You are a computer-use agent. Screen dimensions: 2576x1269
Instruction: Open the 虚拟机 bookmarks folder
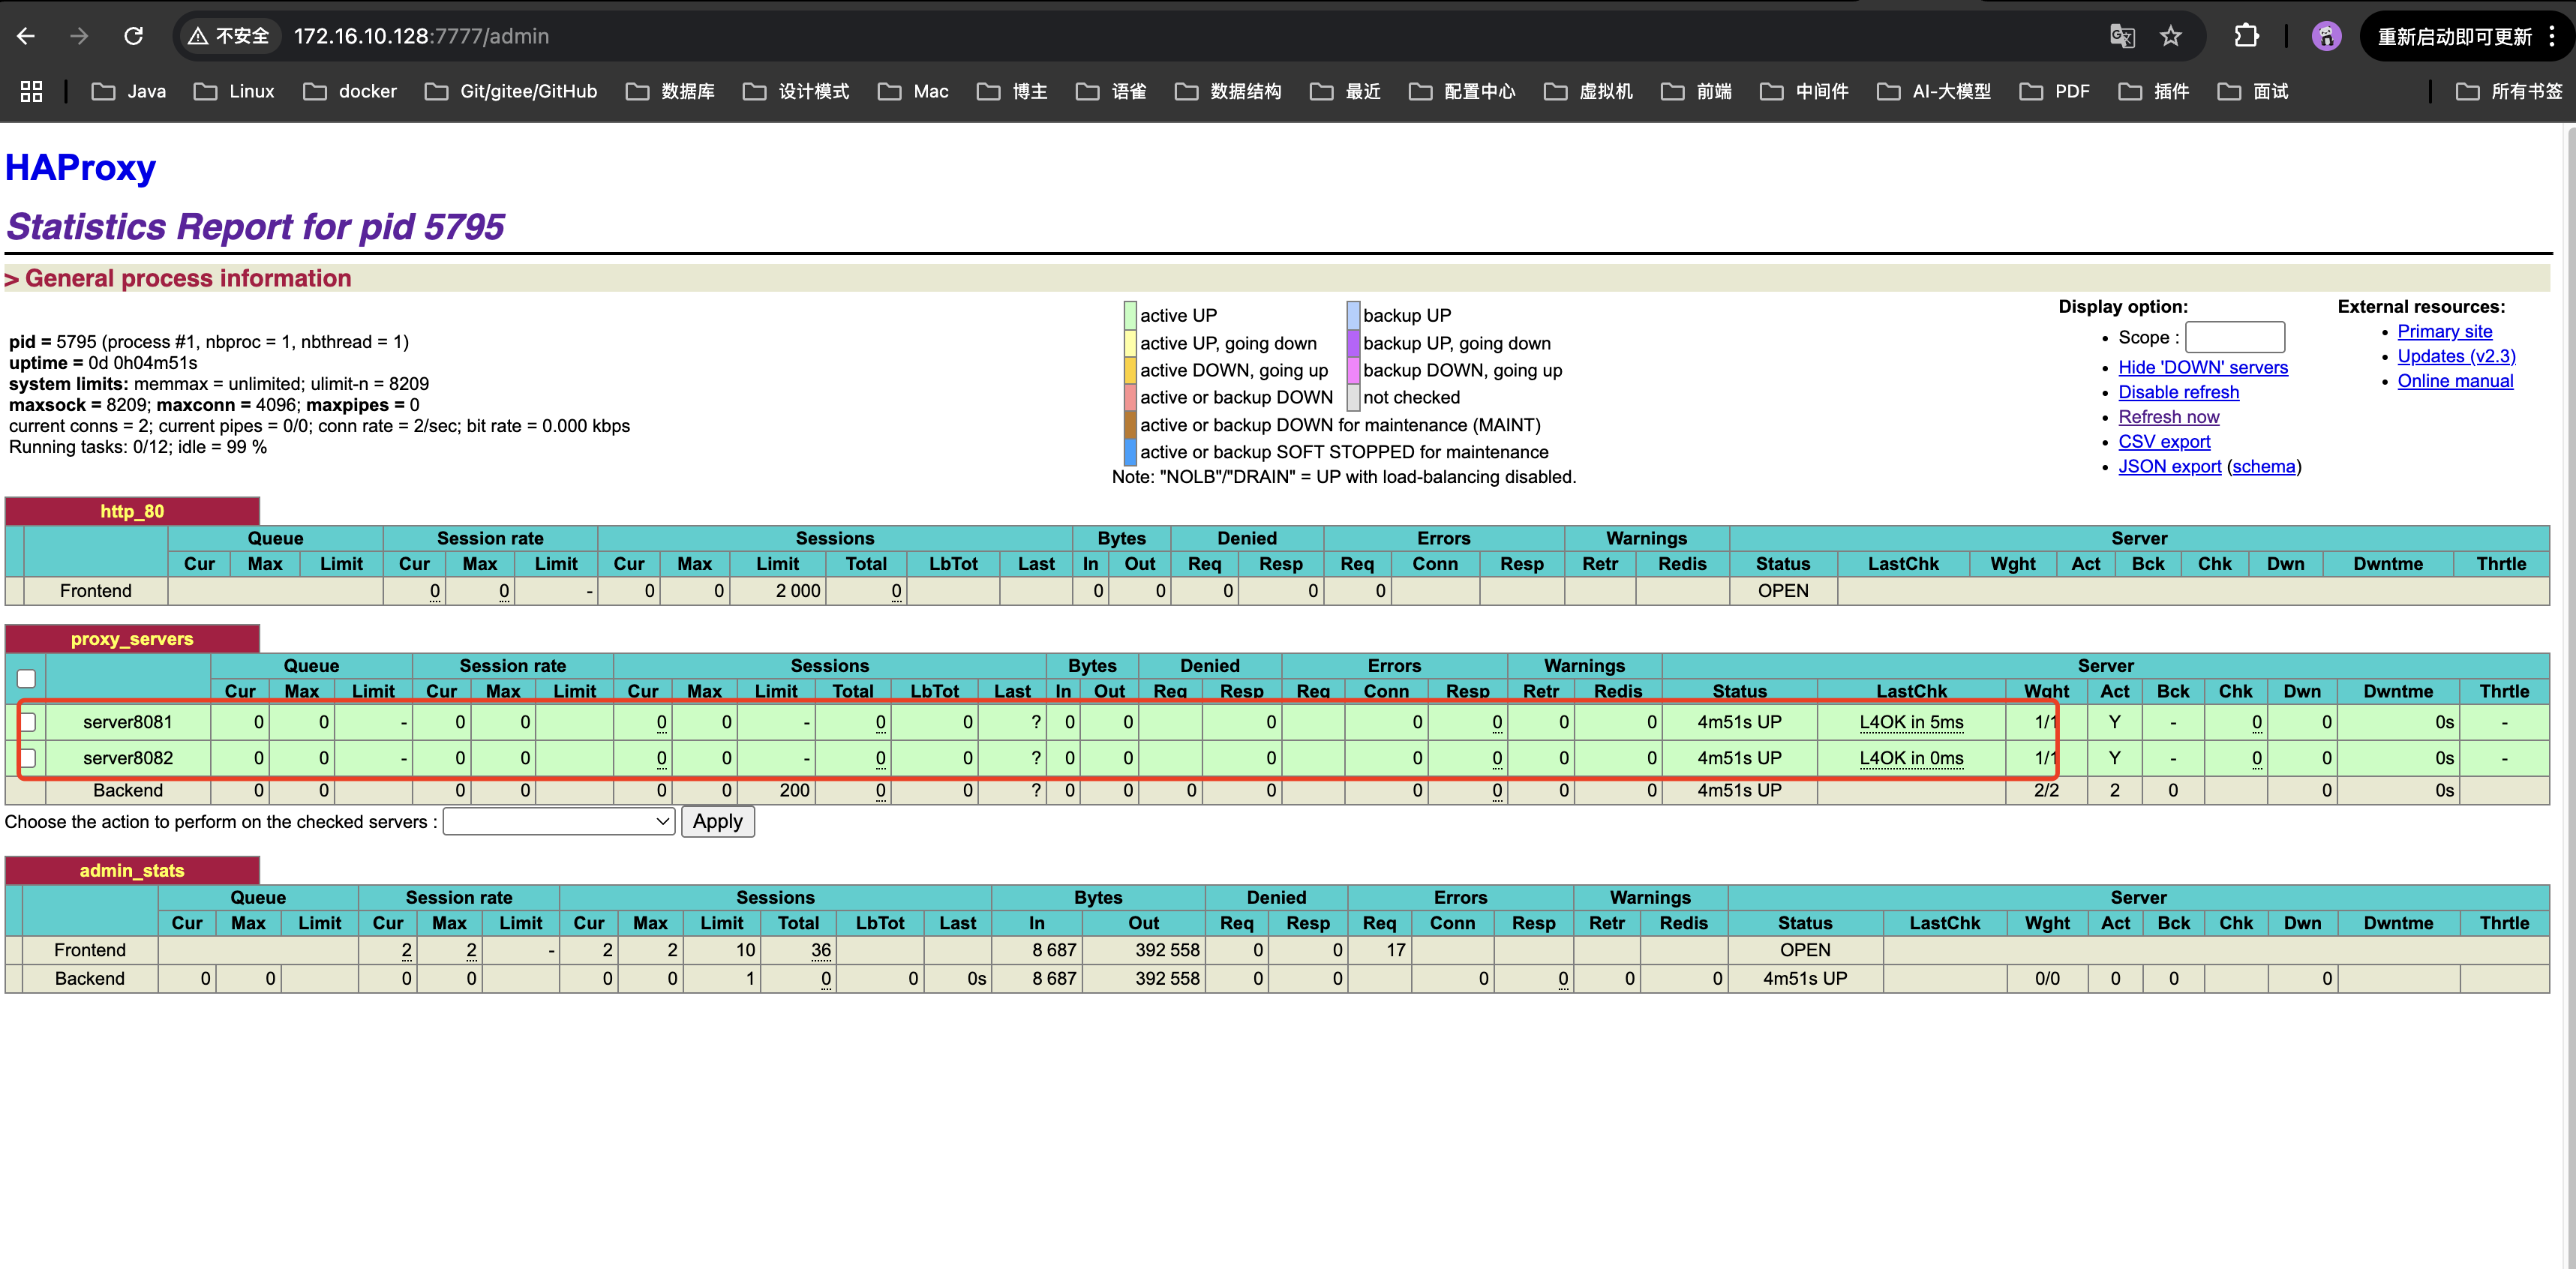tap(1588, 91)
